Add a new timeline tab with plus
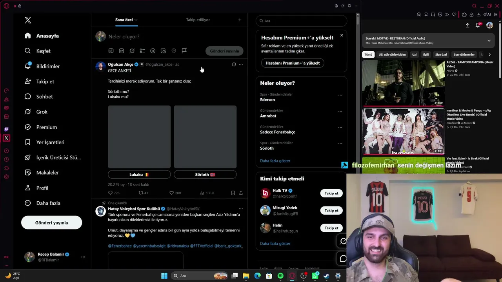This screenshot has height=282, width=502. tap(240, 20)
